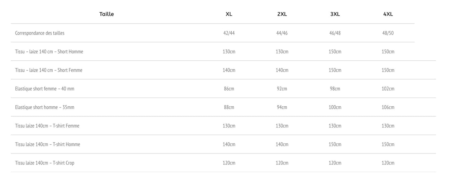Click the 3XL column header
This screenshot has height=188, width=467.
pos(335,14)
